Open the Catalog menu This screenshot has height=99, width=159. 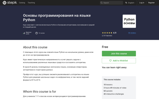pos(22,3)
